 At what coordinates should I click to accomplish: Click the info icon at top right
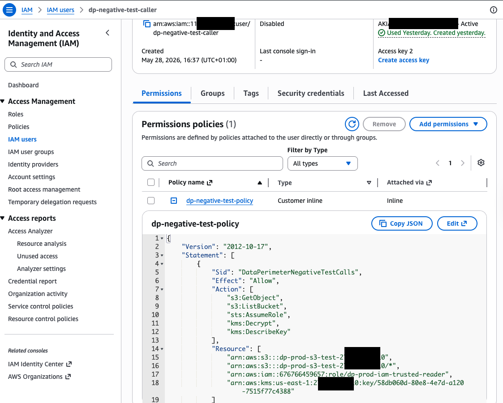(494, 10)
